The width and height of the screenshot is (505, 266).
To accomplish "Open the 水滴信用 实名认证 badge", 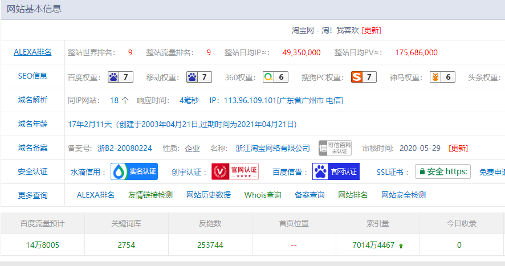I will pyautogui.click(x=134, y=171).
